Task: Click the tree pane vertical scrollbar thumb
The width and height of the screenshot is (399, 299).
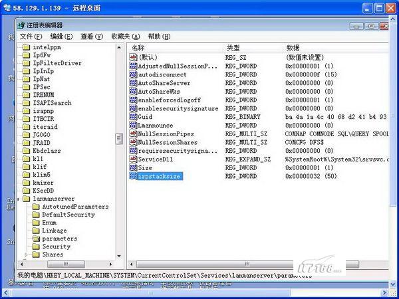Action: click(x=119, y=139)
